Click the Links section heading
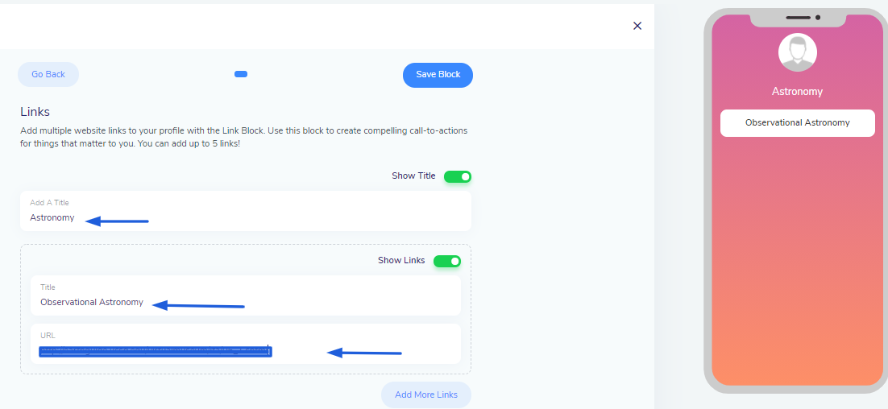This screenshot has height=409, width=888. 35,112
